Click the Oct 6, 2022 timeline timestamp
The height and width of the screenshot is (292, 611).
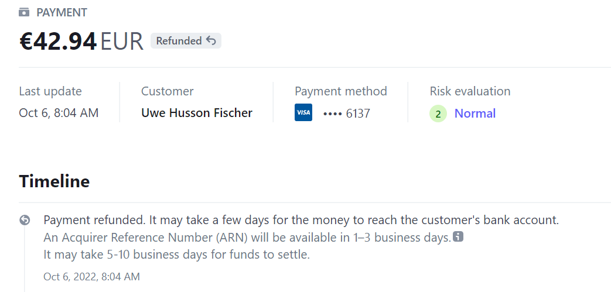[x=91, y=277]
